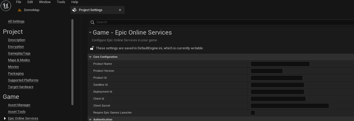This screenshot has height=121, width=354.
Task: Click the settings sidebar vertical scrollbar
Action: [72, 62]
